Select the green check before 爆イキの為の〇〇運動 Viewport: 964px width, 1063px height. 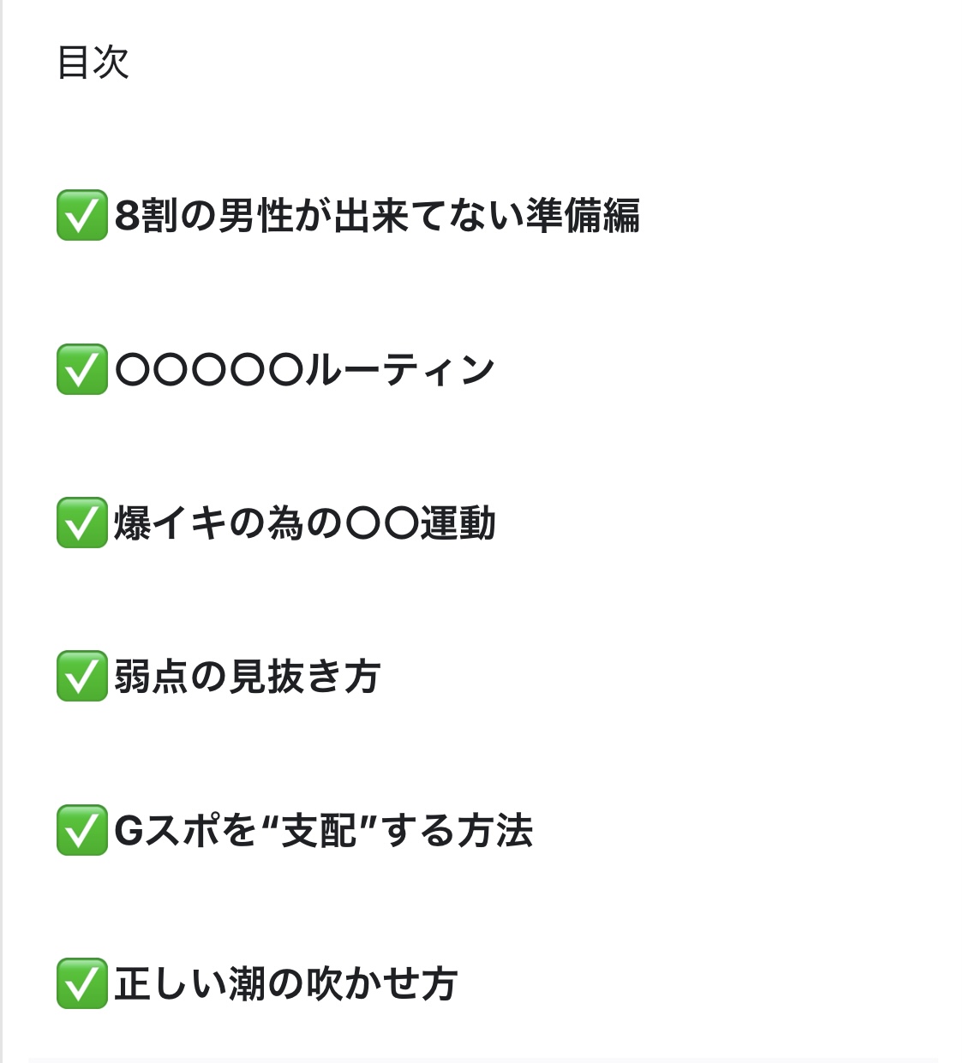pyautogui.click(x=81, y=523)
